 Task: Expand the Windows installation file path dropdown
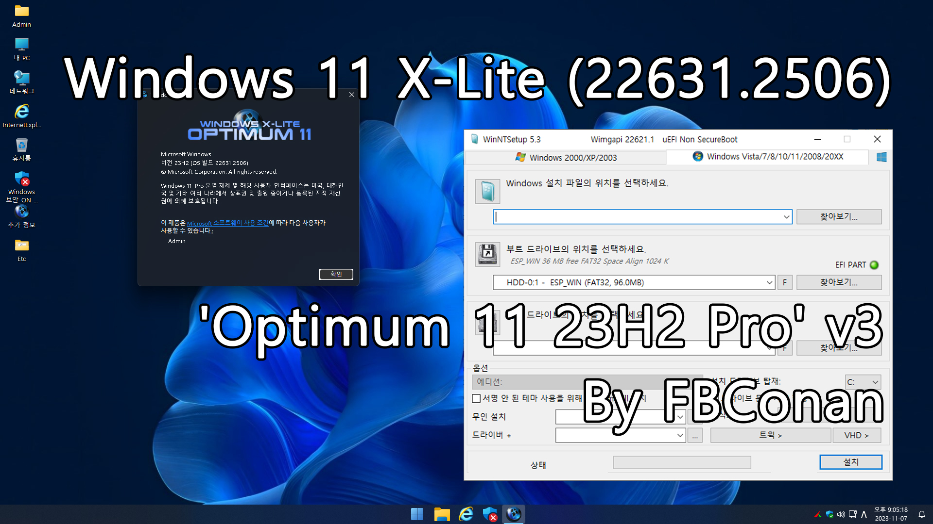(x=786, y=217)
